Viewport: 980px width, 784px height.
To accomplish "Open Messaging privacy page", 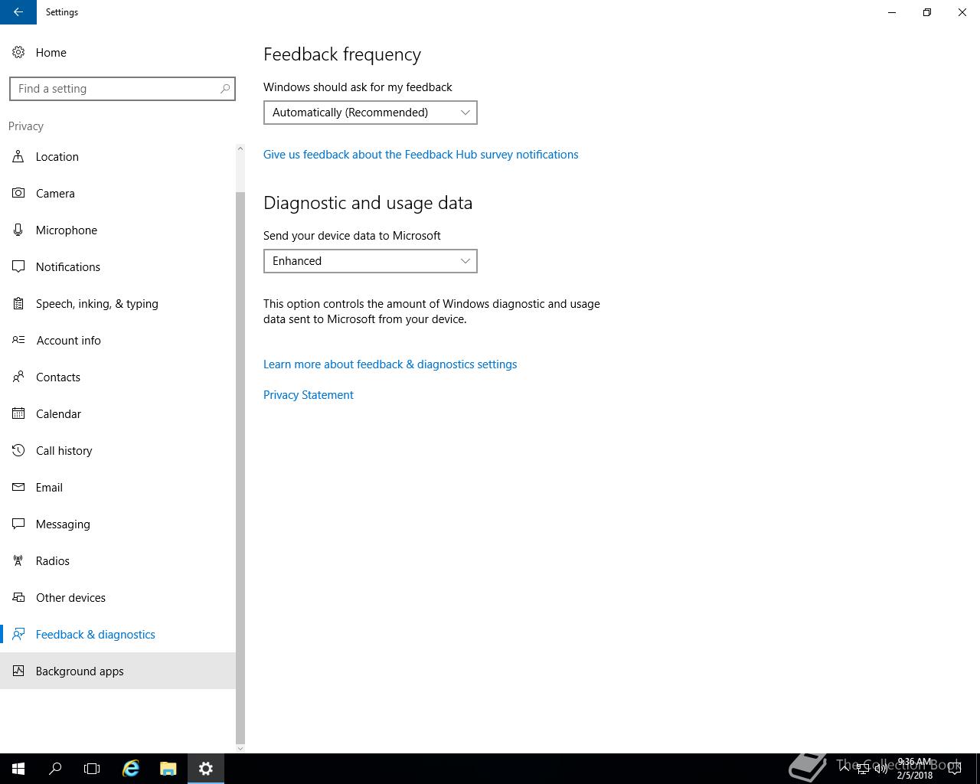I will click(118, 524).
